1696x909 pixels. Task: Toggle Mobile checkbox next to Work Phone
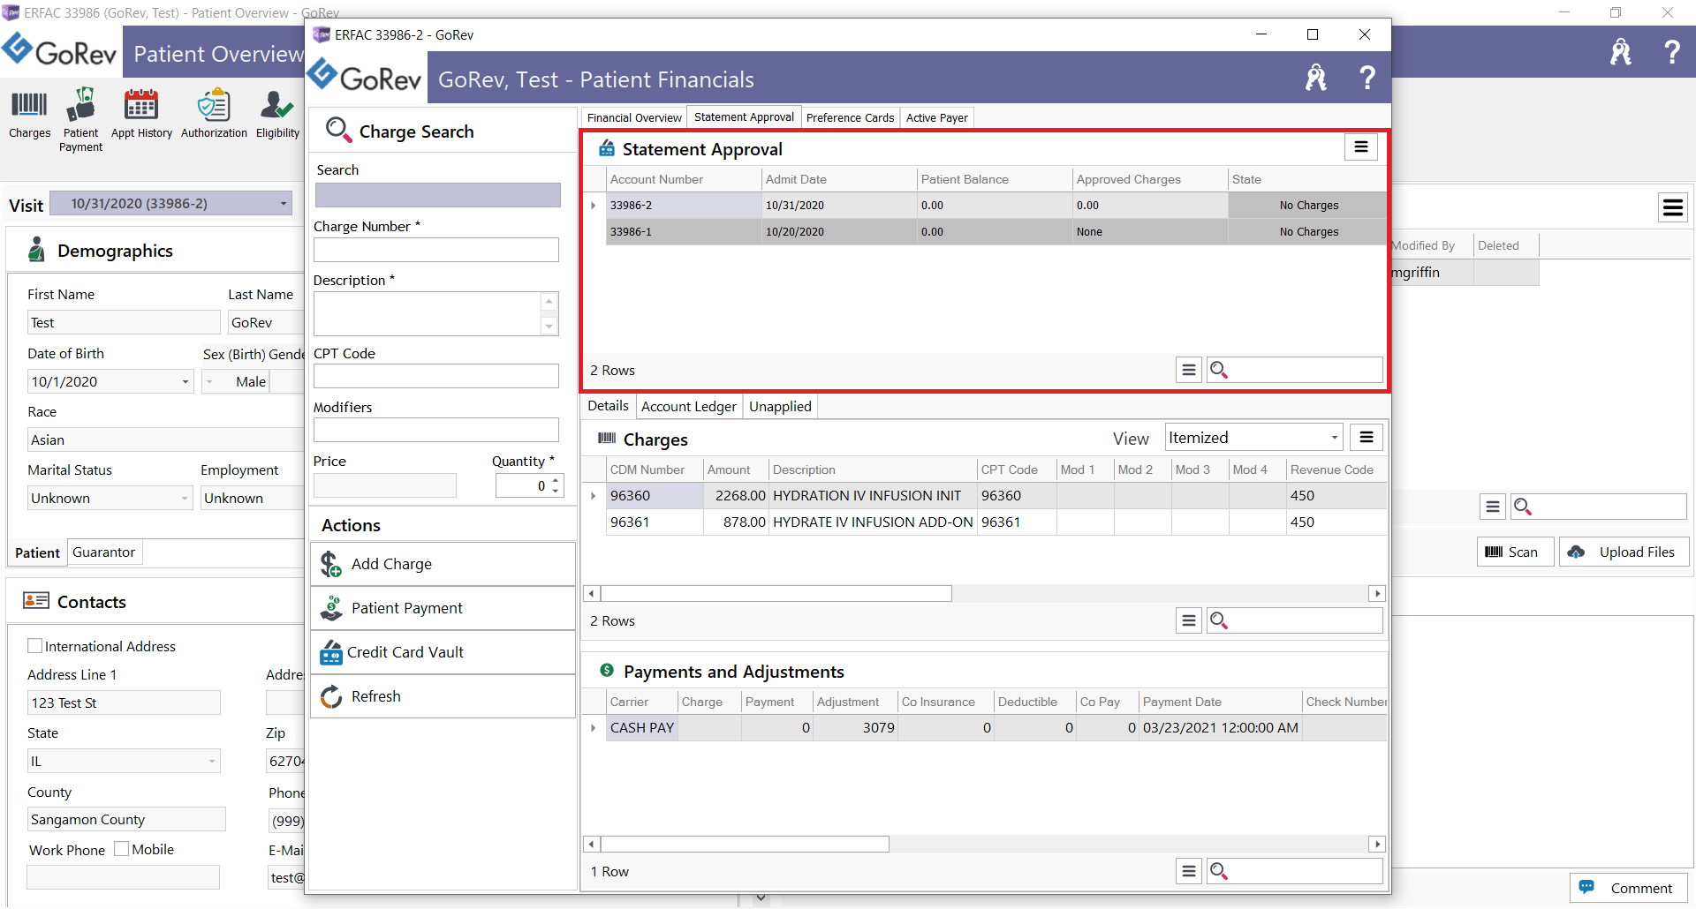point(122,849)
